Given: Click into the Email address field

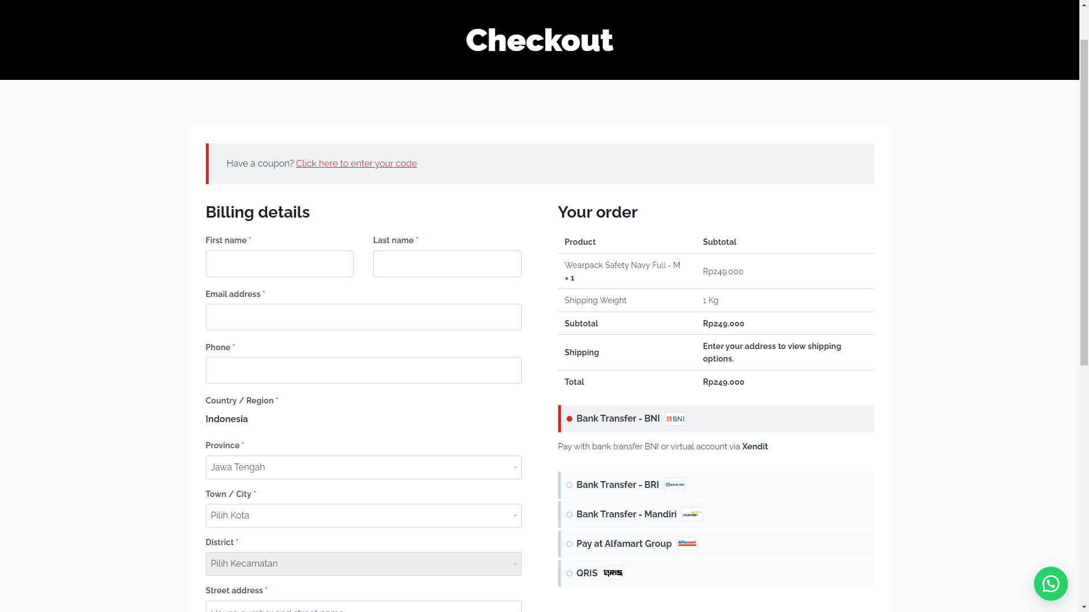Looking at the screenshot, I should pos(363,317).
